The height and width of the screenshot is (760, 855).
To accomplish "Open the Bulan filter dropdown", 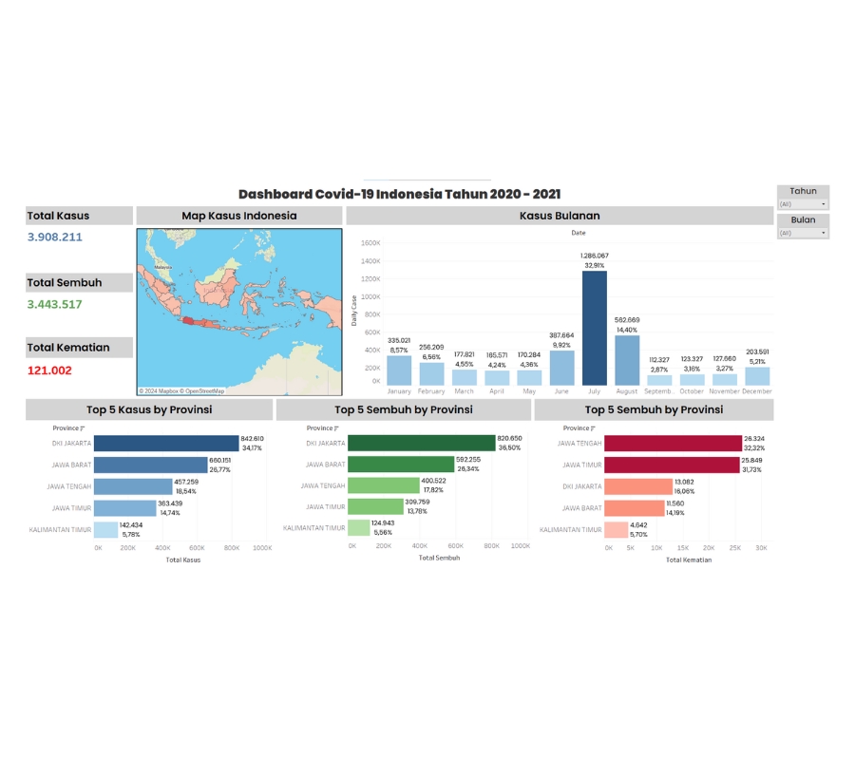I will coord(803,233).
